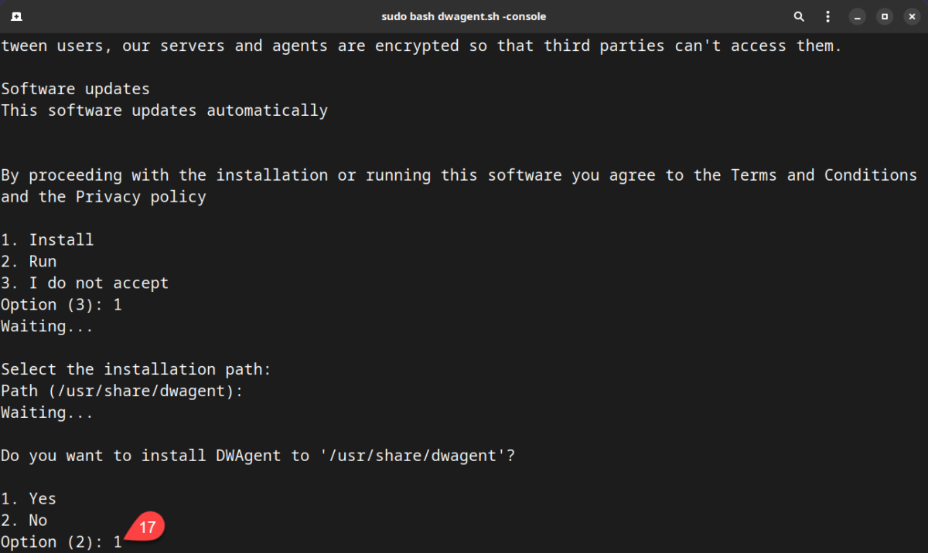928x553 pixels.
Task: Click the '3. I do not accept' line
Action: 84,283
